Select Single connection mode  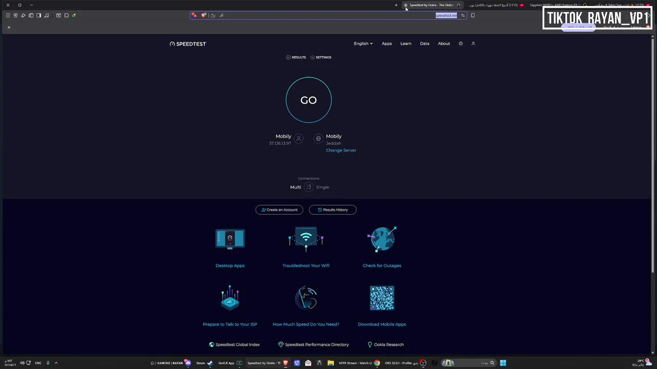322,187
